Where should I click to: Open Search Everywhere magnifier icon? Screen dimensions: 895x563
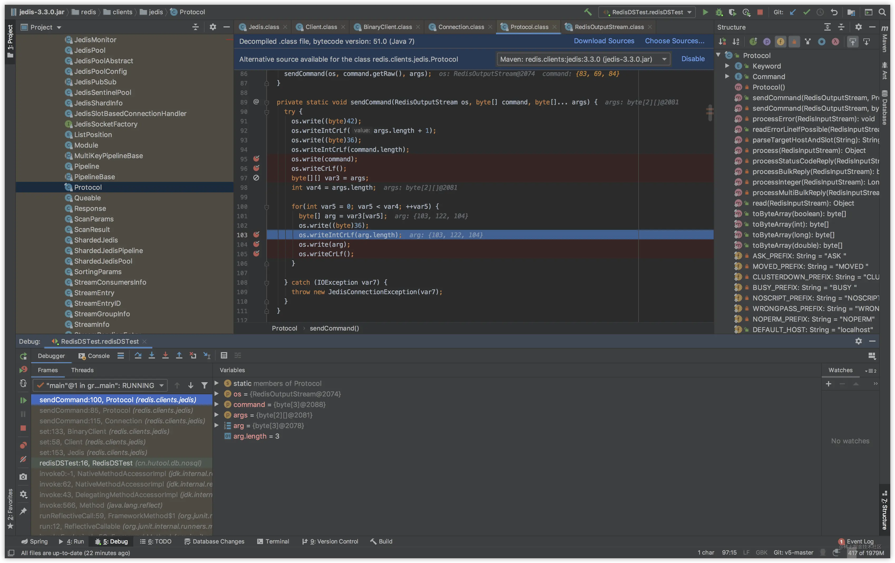(882, 12)
